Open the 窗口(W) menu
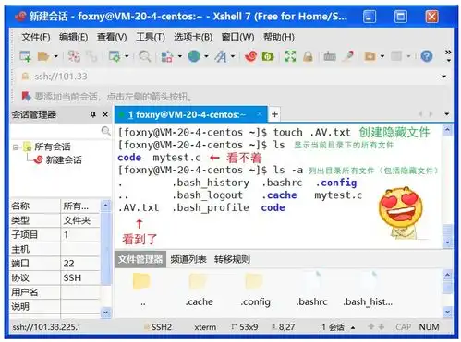Screen dimensions: 461x342 [x=237, y=37]
